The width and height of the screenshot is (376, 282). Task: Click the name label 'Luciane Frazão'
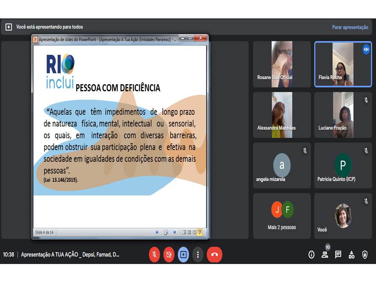click(333, 128)
